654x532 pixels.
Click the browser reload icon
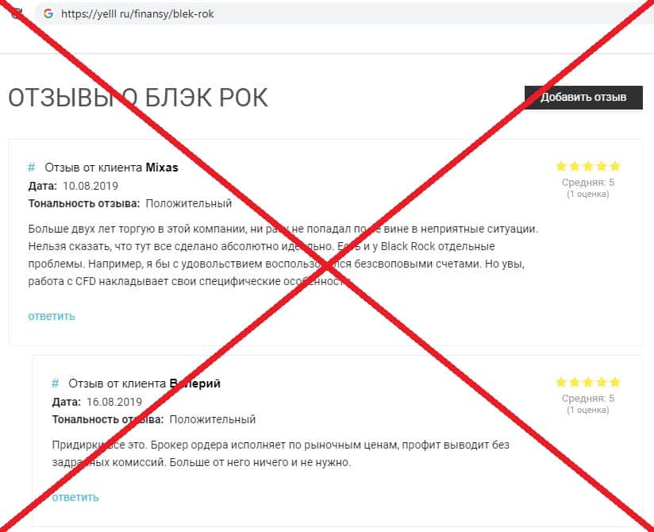tap(16, 13)
